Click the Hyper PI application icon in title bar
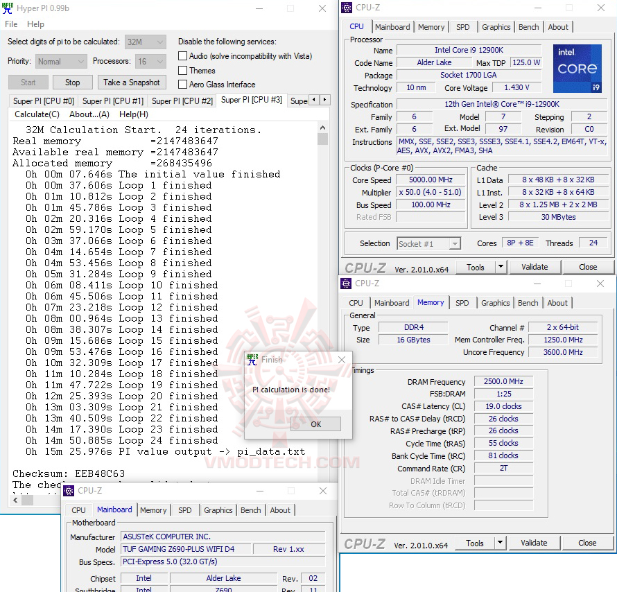 tap(8, 8)
